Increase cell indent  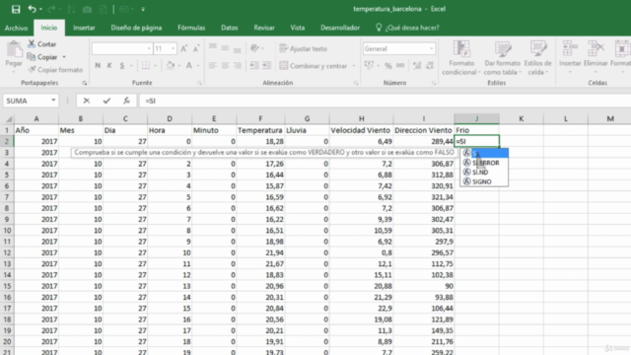point(267,66)
